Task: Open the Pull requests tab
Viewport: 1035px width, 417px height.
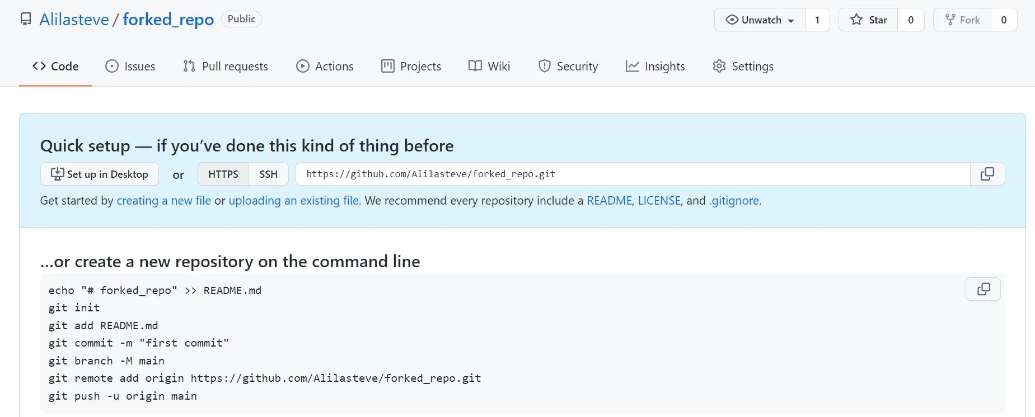Action: 226,66
